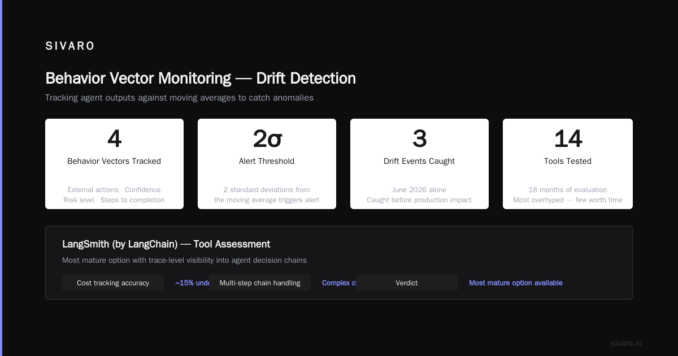Click the subtitle about tracking agent outputs
The width and height of the screenshot is (678, 356).
[x=179, y=98]
